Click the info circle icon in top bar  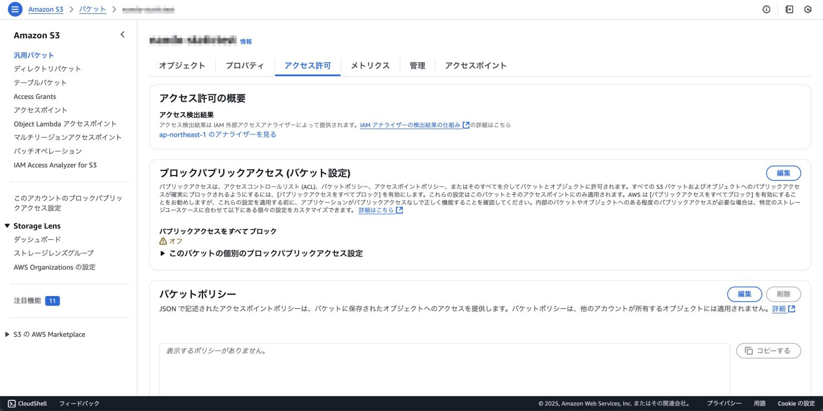tap(766, 9)
